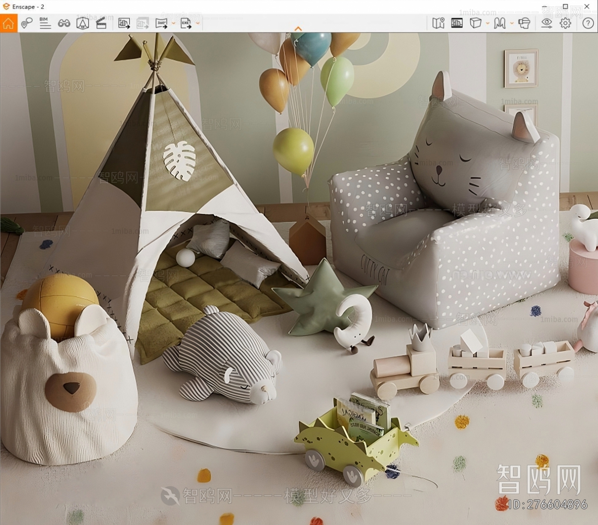
Task: Export a 360° panorama
Action: click(161, 23)
